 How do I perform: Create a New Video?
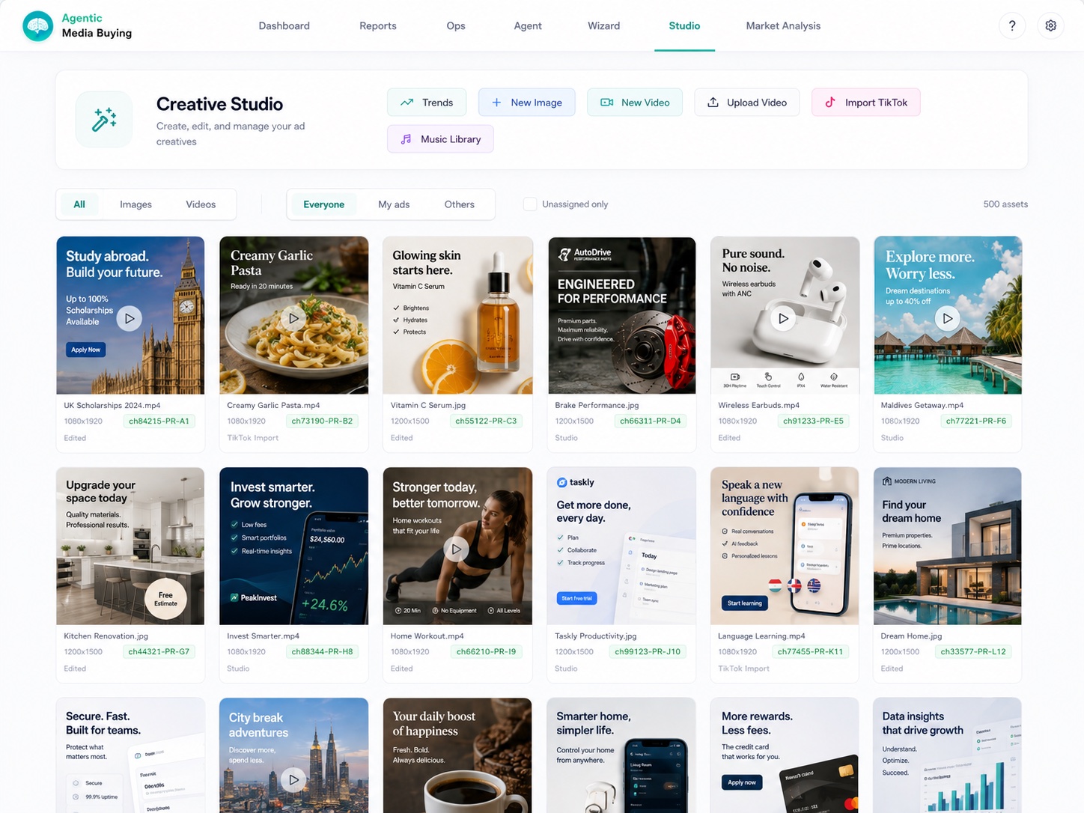point(635,103)
